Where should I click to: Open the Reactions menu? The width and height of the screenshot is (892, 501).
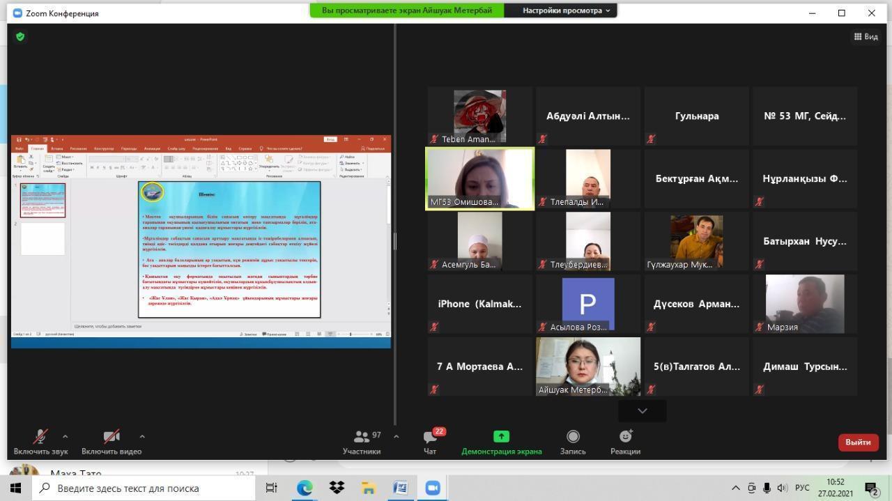tap(625, 437)
